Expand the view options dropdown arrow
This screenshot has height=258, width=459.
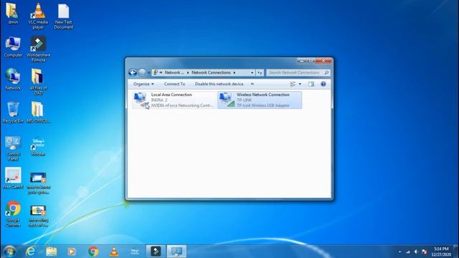[300, 84]
